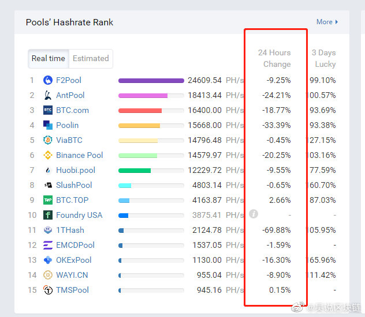The image size is (365, 317).
Task: Switch to the Real time tab
Action: pos(49,59)
